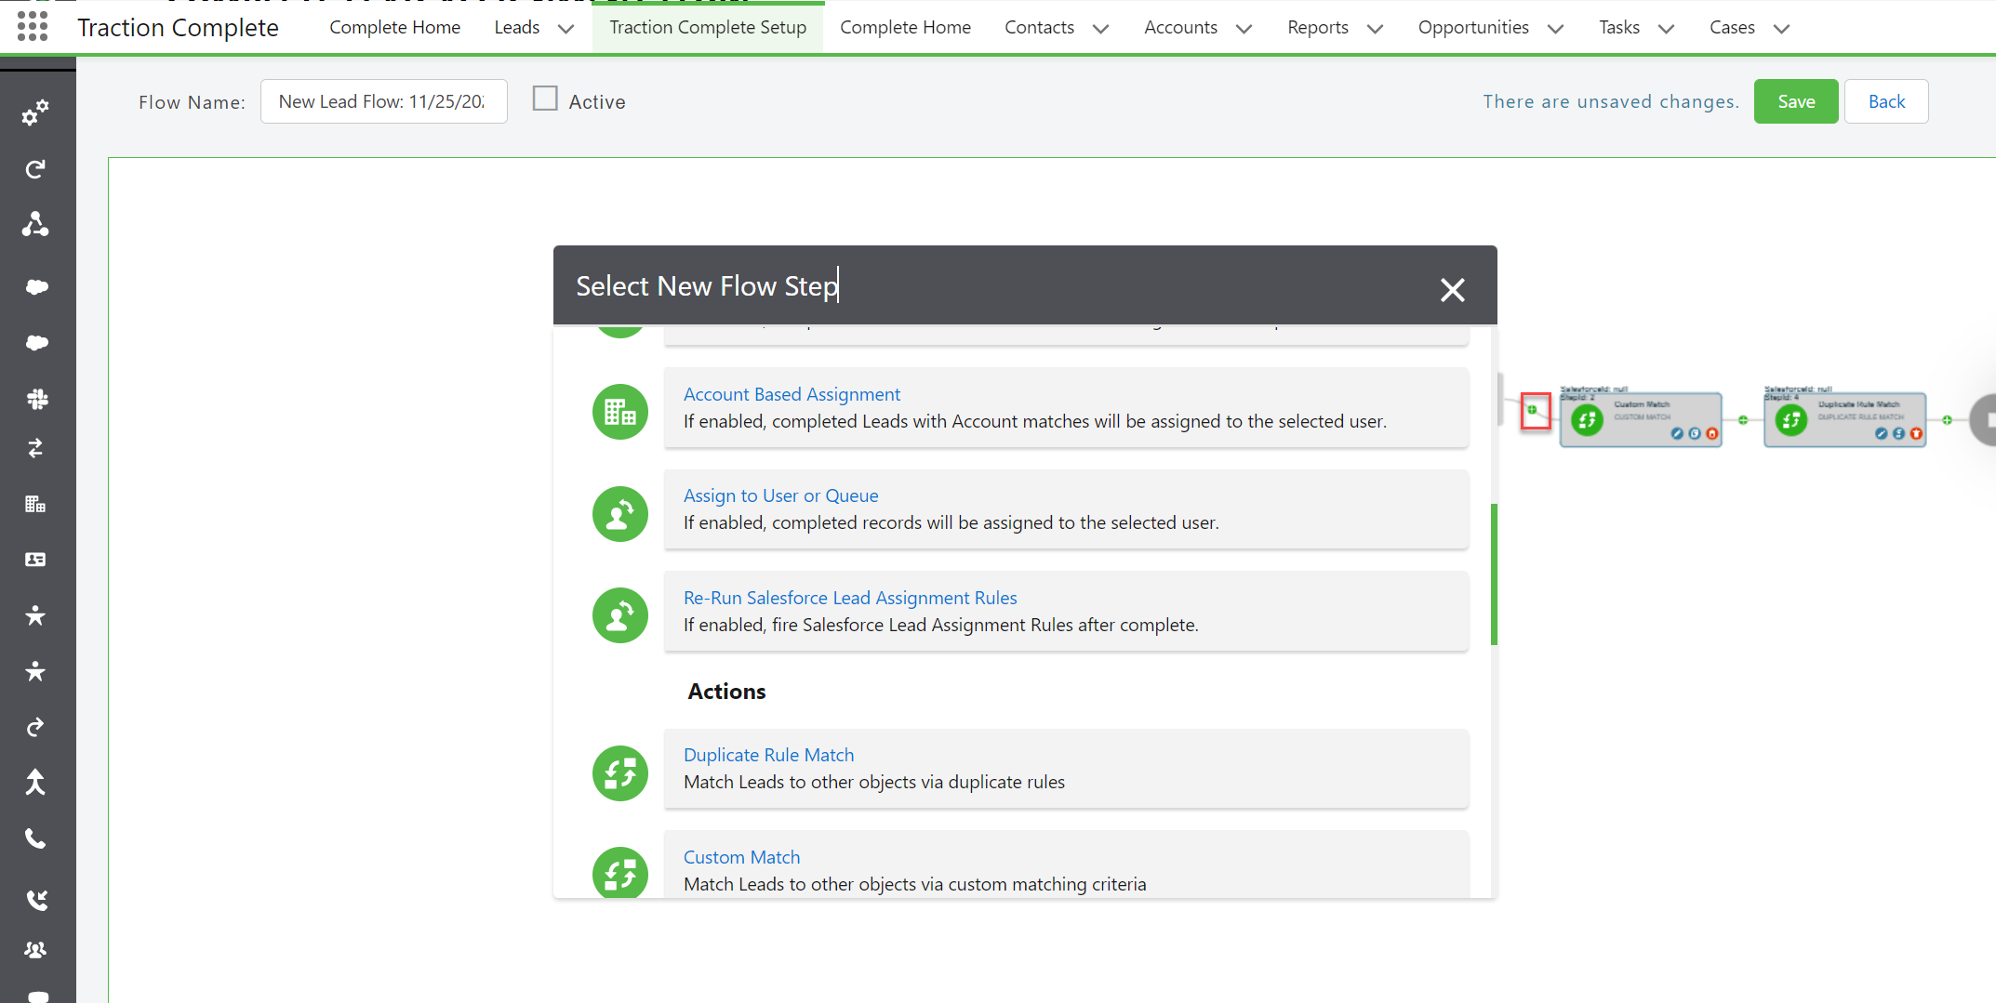
Task: Click the gears settings icon in sidebar
Action: click(35, 113)
